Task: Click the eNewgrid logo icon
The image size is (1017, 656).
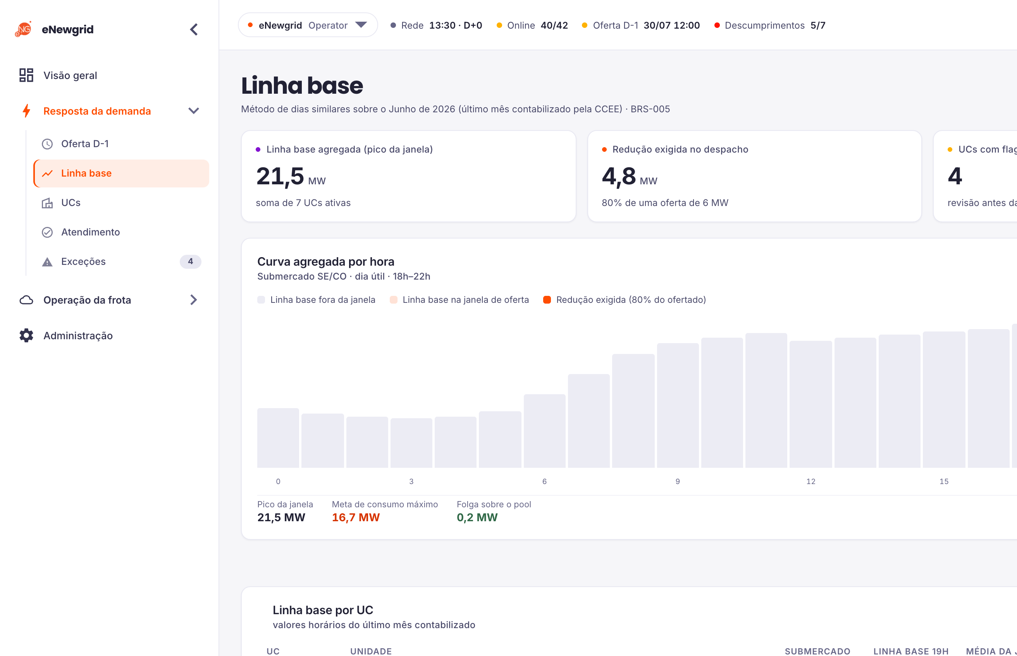Action: click(23, 29)
